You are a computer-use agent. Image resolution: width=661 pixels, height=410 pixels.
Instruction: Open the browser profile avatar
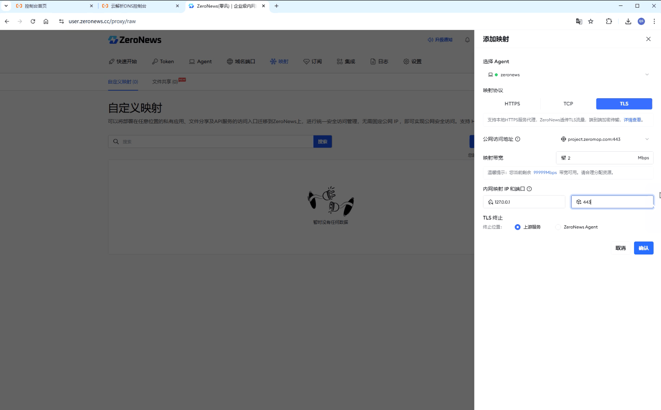(x=641, y=21)
